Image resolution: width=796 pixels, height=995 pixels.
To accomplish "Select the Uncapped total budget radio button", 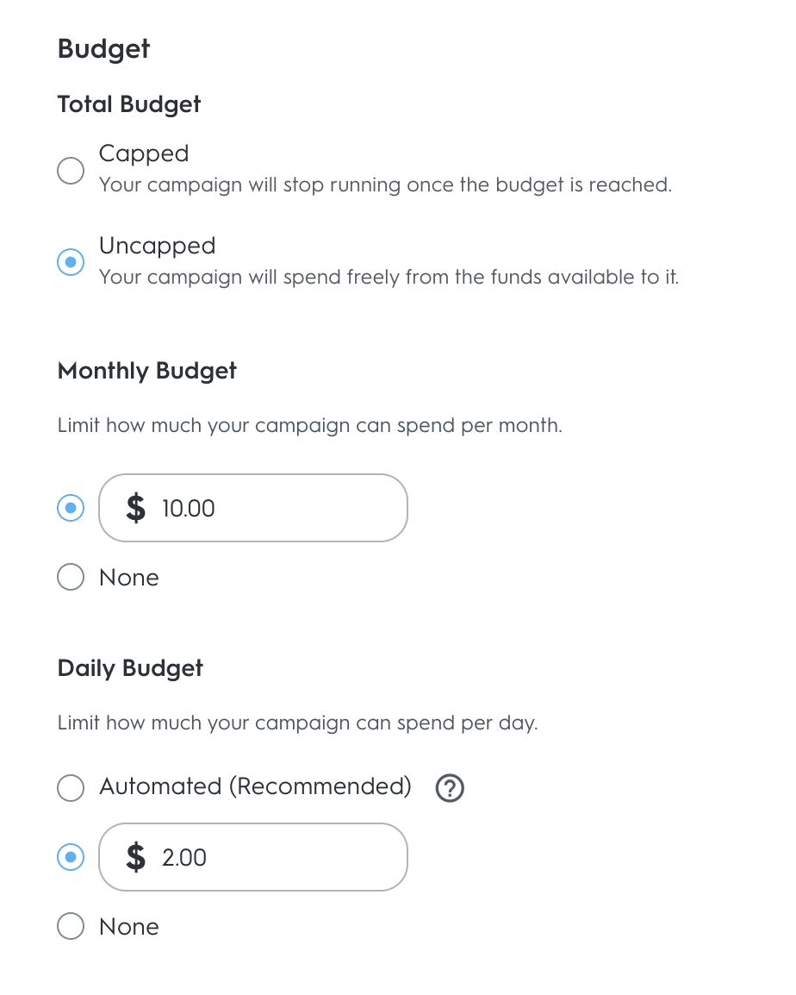I will point(71,262).
